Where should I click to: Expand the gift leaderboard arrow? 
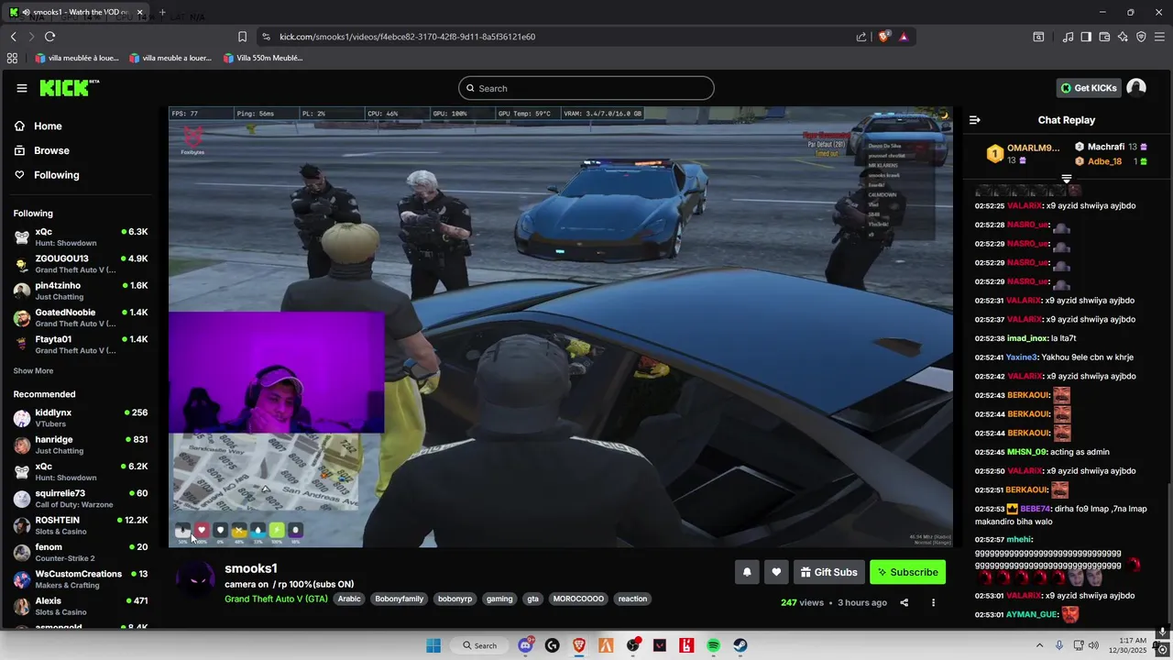1067,178
